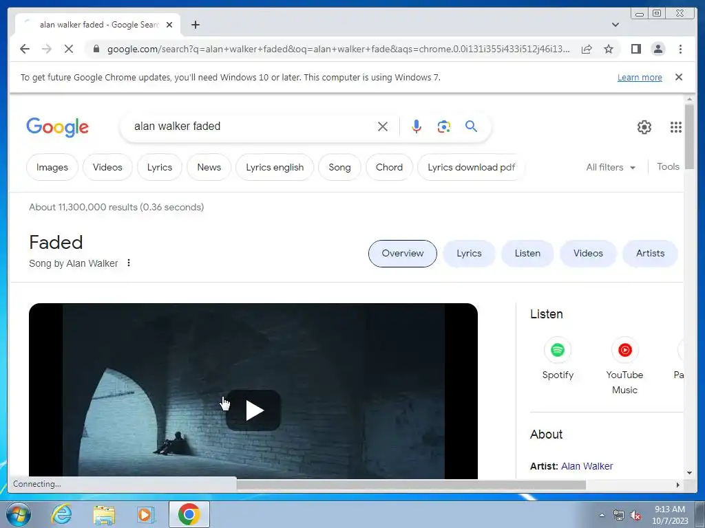705x528 pixels.
Task: Switch to the Faded Lyrics tab
Action: click(469, 253)
